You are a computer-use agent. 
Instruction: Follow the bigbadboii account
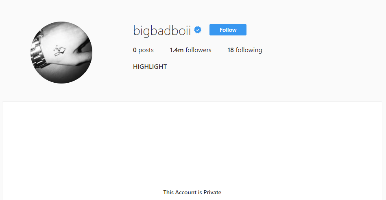(x=228, y=30)
